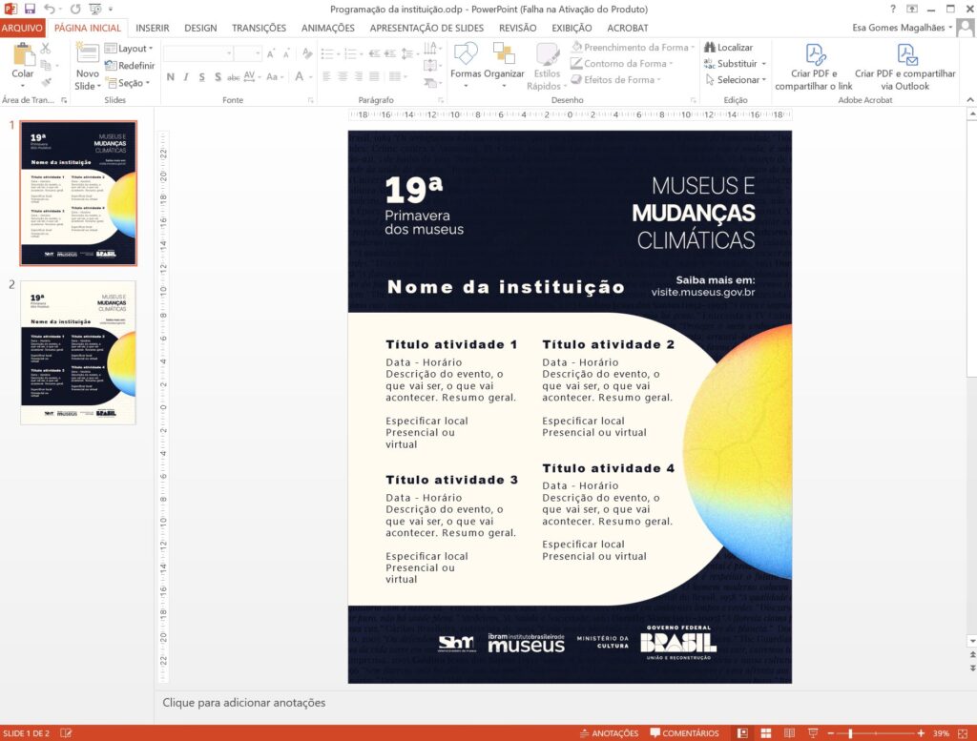Screen dimensions: 977x741
Task: Click the Localizar find icon
Action: pos(729,47)
